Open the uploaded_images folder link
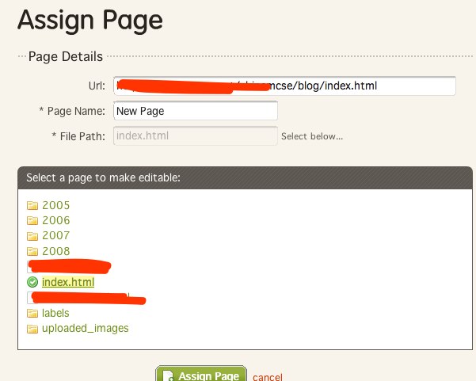The image size is (476, 381). (86, 329)
